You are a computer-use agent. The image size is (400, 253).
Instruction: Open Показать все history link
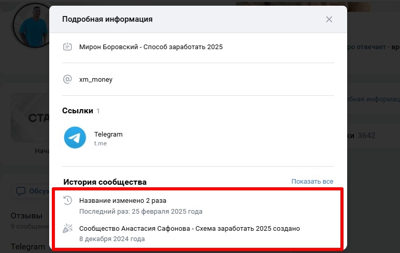tap(312, 182)
